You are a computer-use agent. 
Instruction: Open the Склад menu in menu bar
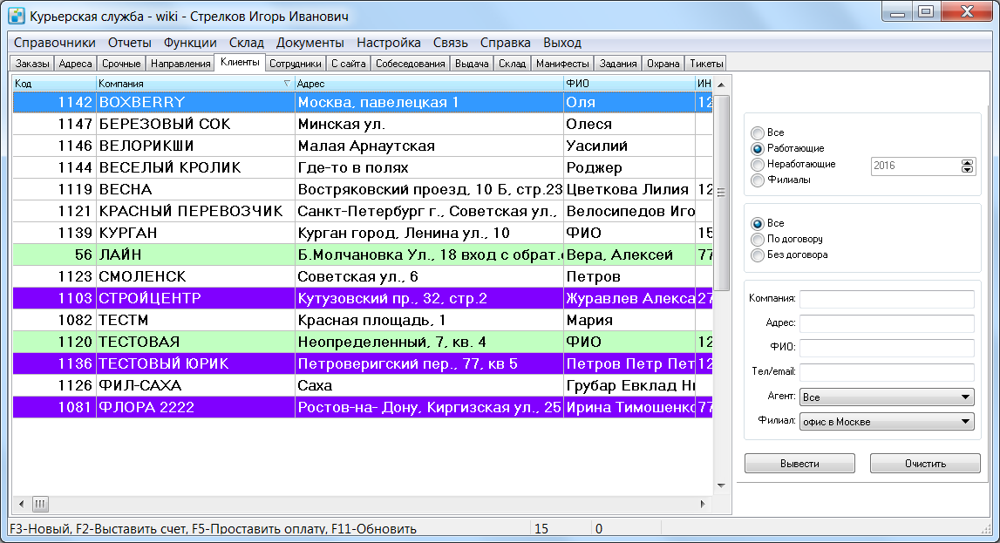[x=246, y=43]
